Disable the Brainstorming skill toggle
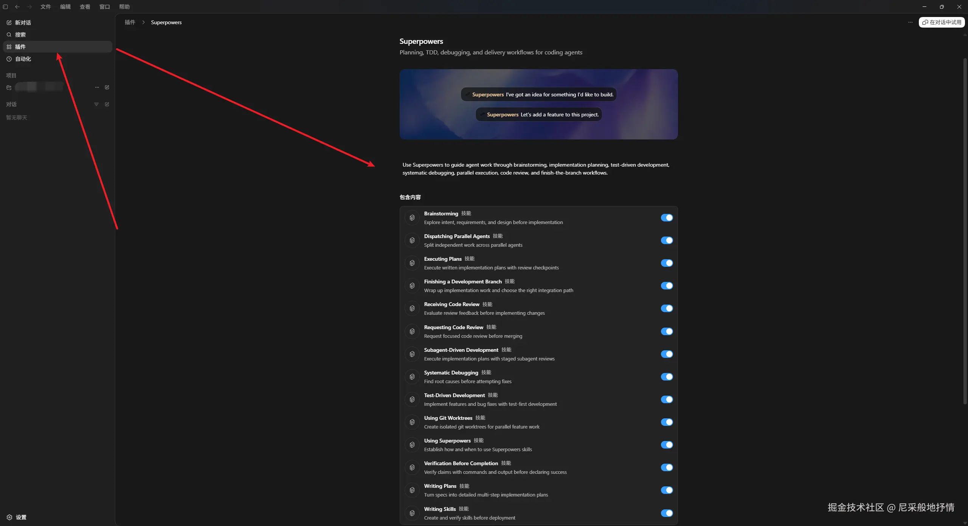Screen dimensions: 968x526 coord(667,218)
